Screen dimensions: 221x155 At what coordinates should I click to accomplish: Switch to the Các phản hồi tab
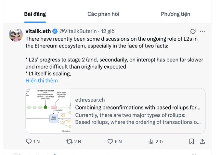[x=103, y=14]
